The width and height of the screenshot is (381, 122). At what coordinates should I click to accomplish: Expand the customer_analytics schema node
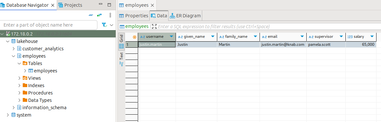click(x=14, y=49)
